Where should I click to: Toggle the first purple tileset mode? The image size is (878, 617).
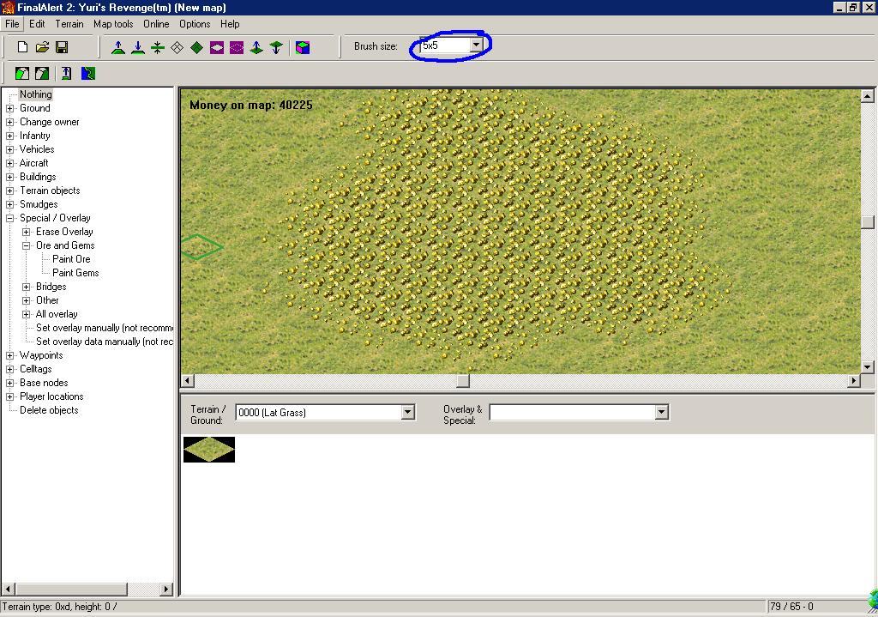[217, 47]
